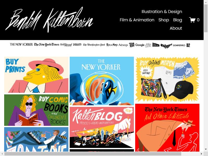Click the Google client logo
This screenshot has width=208, height=156.
[x=140, y=45]
